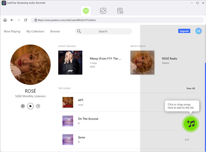The image size is (206, 152).
Task: Click the AudFree app logo icon
Action: pos(4,3)
